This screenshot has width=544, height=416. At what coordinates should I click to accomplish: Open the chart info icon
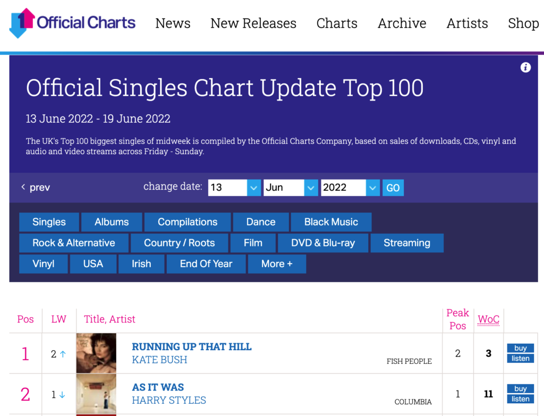525,67
